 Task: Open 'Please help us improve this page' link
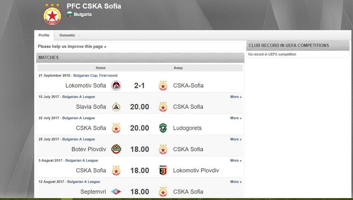72,46
